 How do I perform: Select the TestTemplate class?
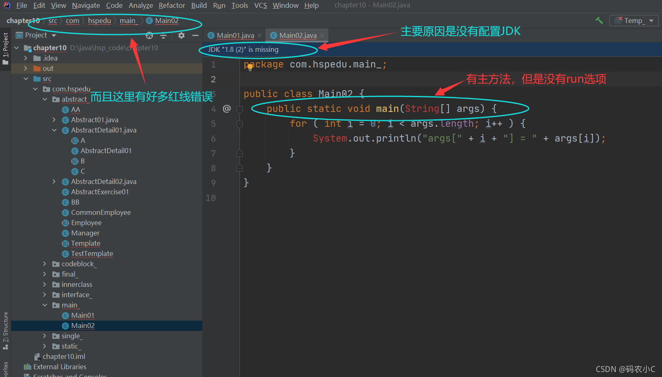pyautogui.click(x=92, y=254)
